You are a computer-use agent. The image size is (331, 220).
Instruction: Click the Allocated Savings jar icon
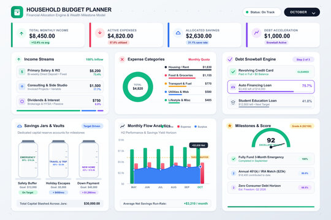click(x=178, y=33)
